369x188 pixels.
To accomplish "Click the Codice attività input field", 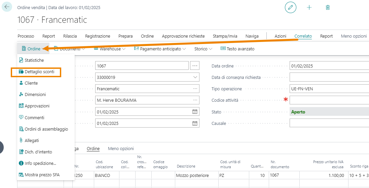I will [329, 100].
